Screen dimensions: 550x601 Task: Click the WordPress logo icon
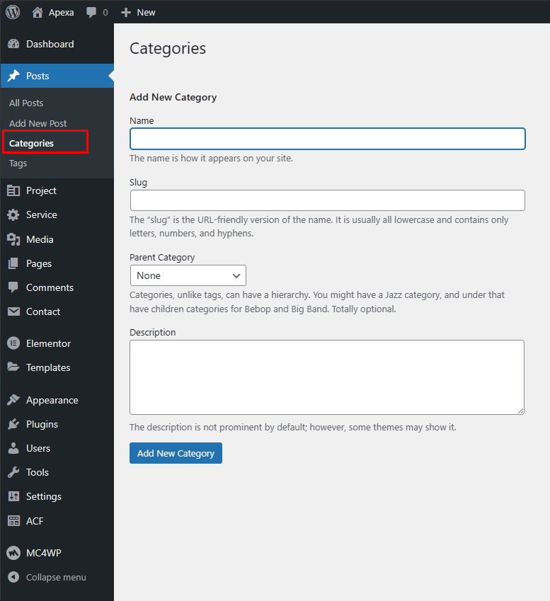tap(13, 12)
